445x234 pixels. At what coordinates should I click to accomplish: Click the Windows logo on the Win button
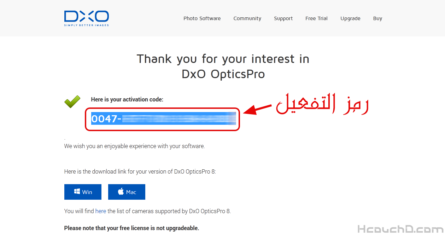(x=77, y=192)
